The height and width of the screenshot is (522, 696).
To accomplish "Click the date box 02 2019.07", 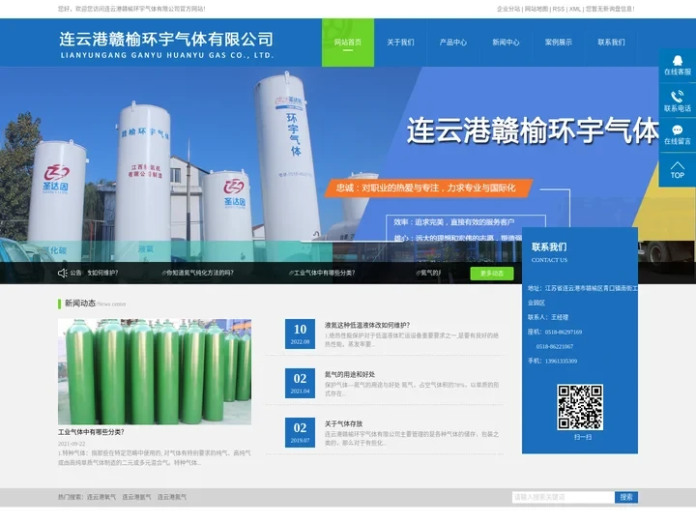I will 300,432.
